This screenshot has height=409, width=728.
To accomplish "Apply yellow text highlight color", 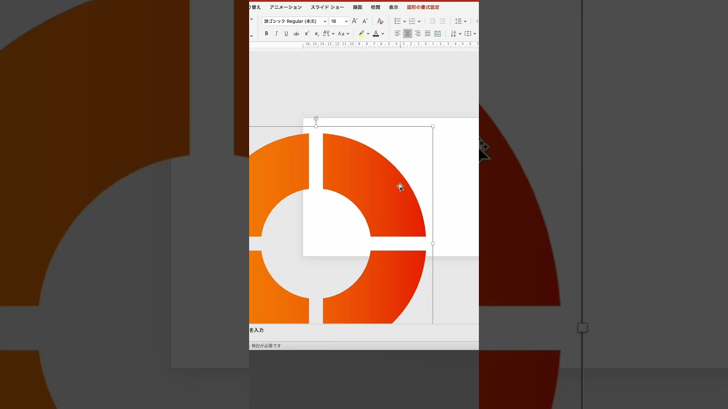I will (x=361, y=34).
